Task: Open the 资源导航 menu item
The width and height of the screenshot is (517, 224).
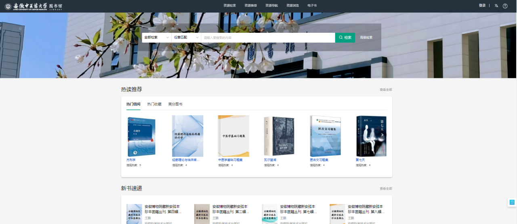Action: (x=271, y=6)
